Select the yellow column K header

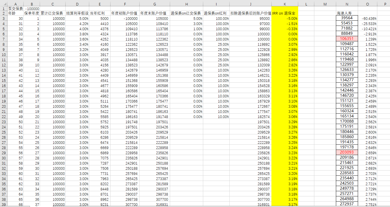(x=284, y=4)
